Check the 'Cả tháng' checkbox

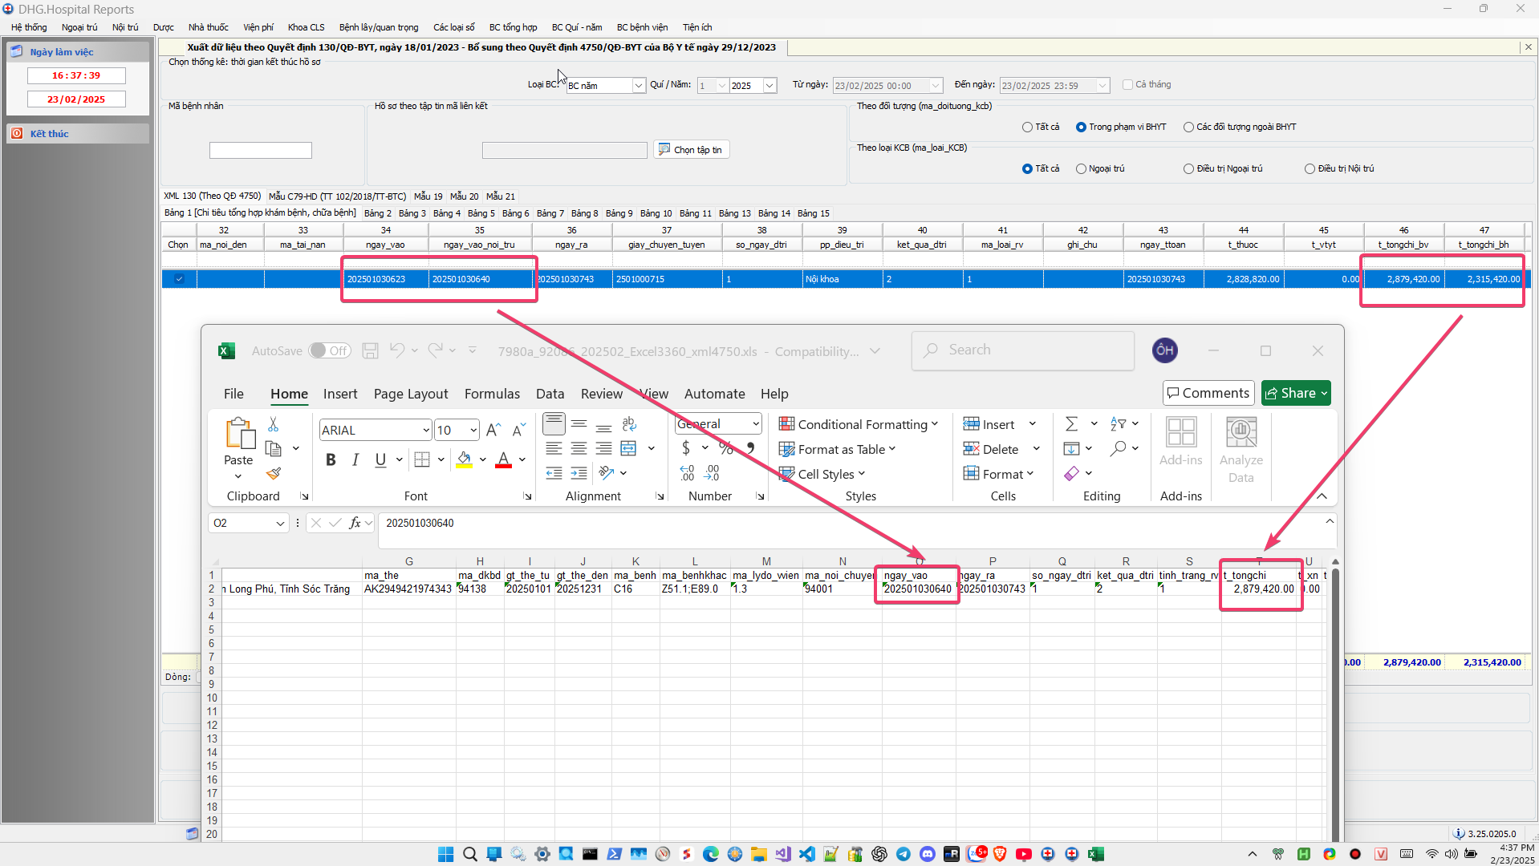(1127, 85)
